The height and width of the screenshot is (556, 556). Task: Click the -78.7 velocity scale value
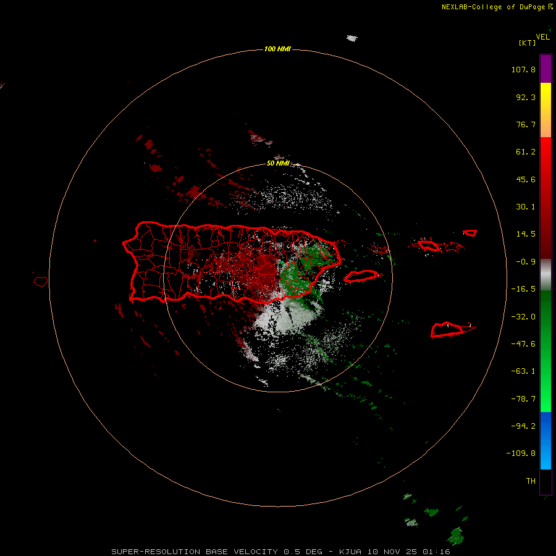coord(523,399)
